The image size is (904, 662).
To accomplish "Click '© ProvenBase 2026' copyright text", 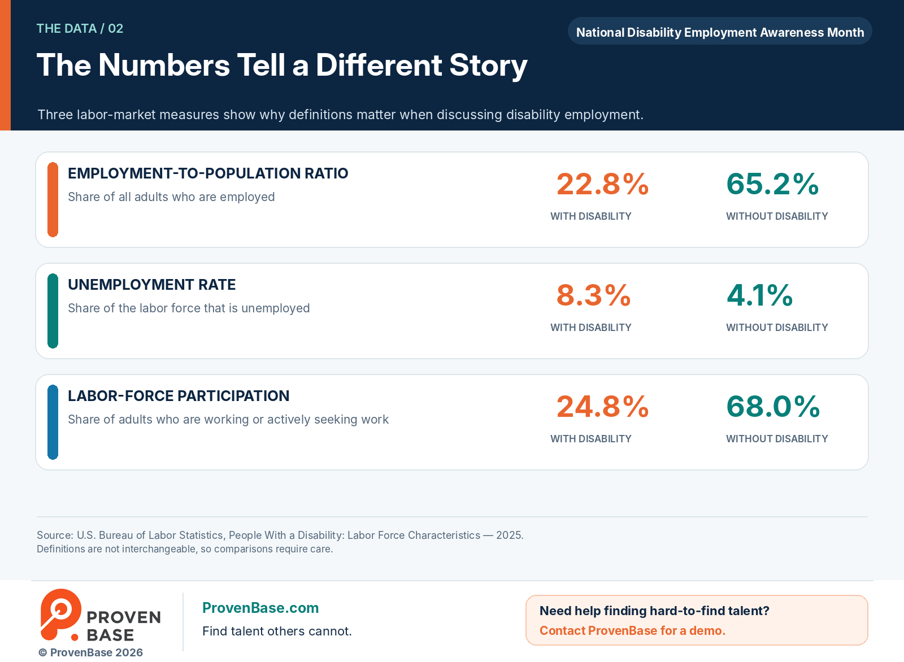I will [x=90, y=652].
